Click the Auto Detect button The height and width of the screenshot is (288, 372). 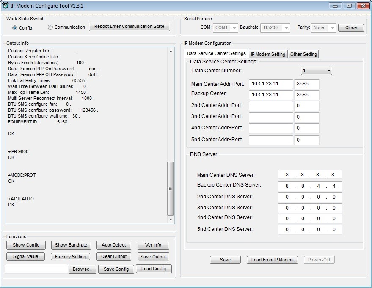pyautogui.click(x=114, y=245)
